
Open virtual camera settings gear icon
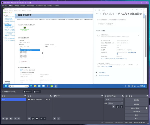coord(146,108)
